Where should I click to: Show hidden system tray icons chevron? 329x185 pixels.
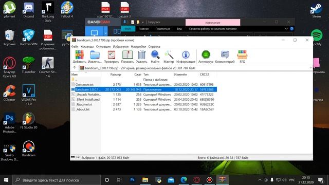tap(260, 180)
